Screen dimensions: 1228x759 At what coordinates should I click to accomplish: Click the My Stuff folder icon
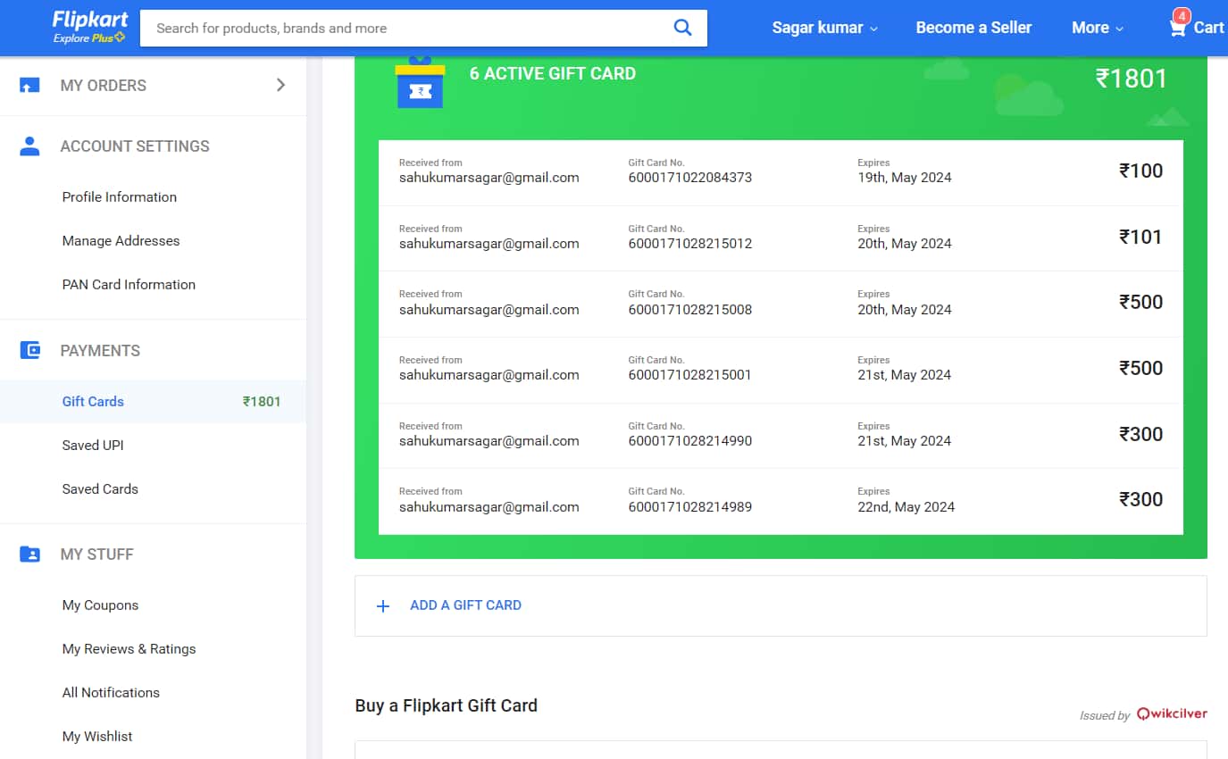[29, 555]
